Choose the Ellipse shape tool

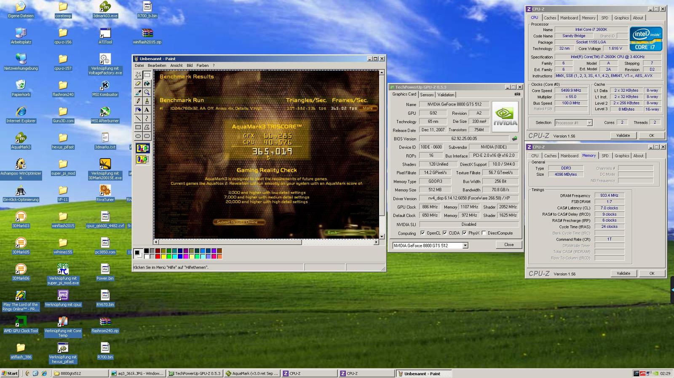pos(138,136)
